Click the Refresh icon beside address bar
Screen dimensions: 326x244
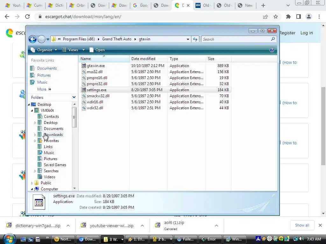point(195,39)
